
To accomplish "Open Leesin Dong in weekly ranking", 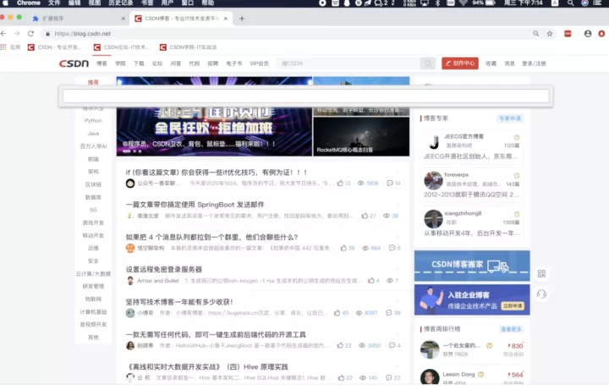I will pos(458,374).
